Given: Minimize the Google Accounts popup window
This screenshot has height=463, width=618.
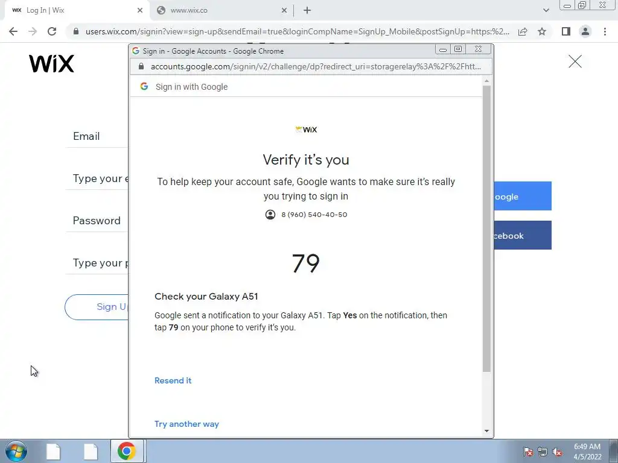Looking at the screenshot, I should [443, 49].
